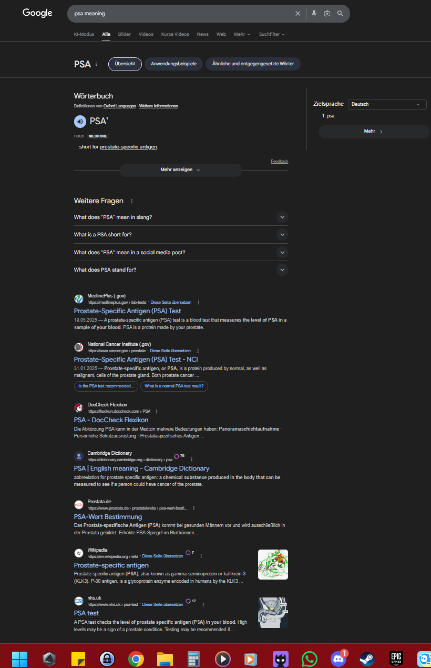Follow the prostate-specific antigen definition link

[128, 147]
